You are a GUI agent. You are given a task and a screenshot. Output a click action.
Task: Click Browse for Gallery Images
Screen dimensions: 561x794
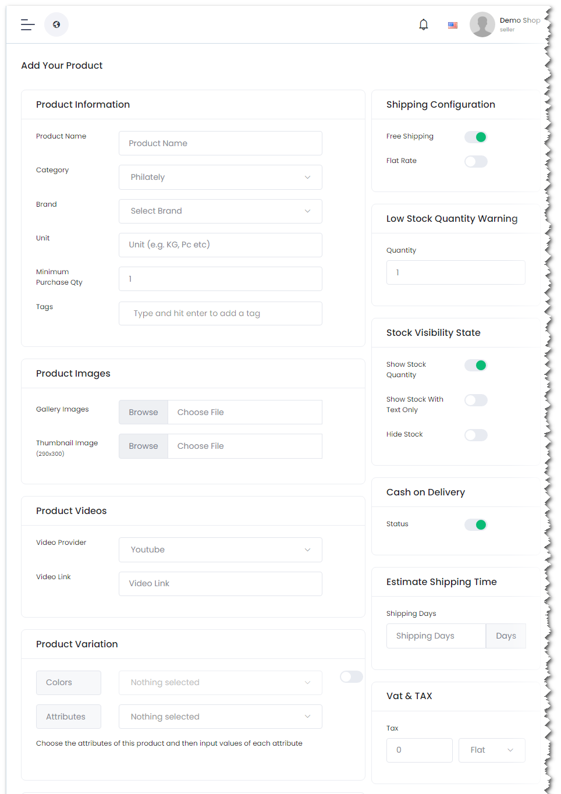pos(143,412)
